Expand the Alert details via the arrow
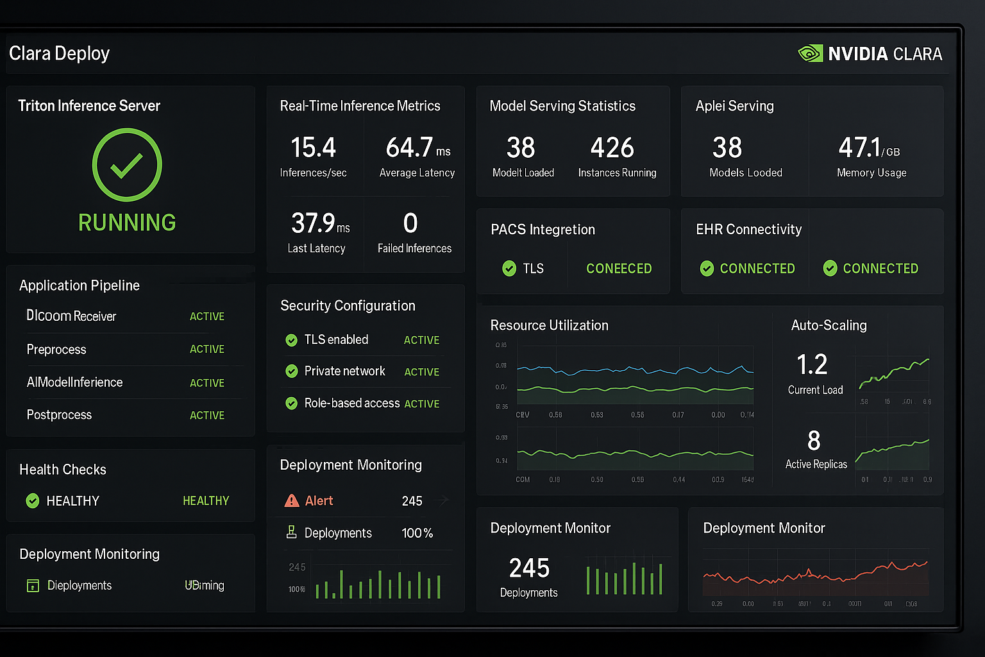985x657 pixels. click(442, 500)
